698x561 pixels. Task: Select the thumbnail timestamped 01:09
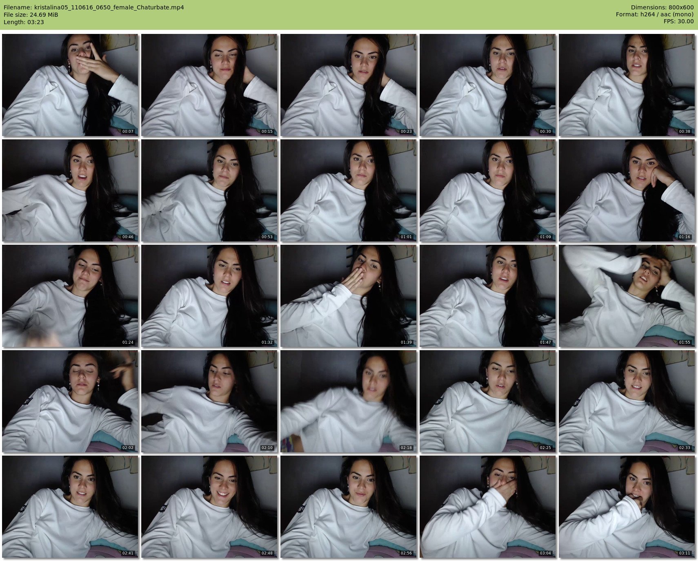[x=488, y=190]
